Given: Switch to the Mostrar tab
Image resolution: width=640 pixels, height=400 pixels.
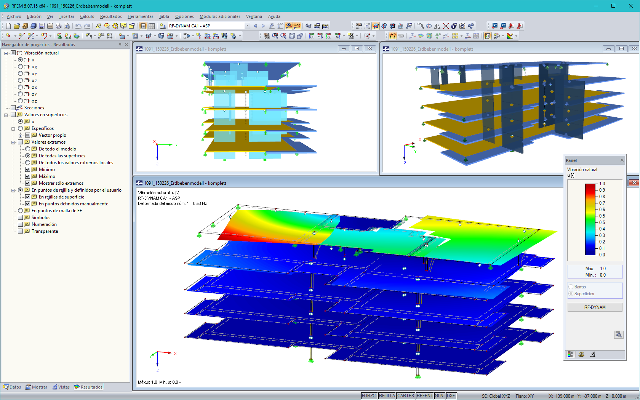Looking at the screenshot, I should (x=36, y=387).
